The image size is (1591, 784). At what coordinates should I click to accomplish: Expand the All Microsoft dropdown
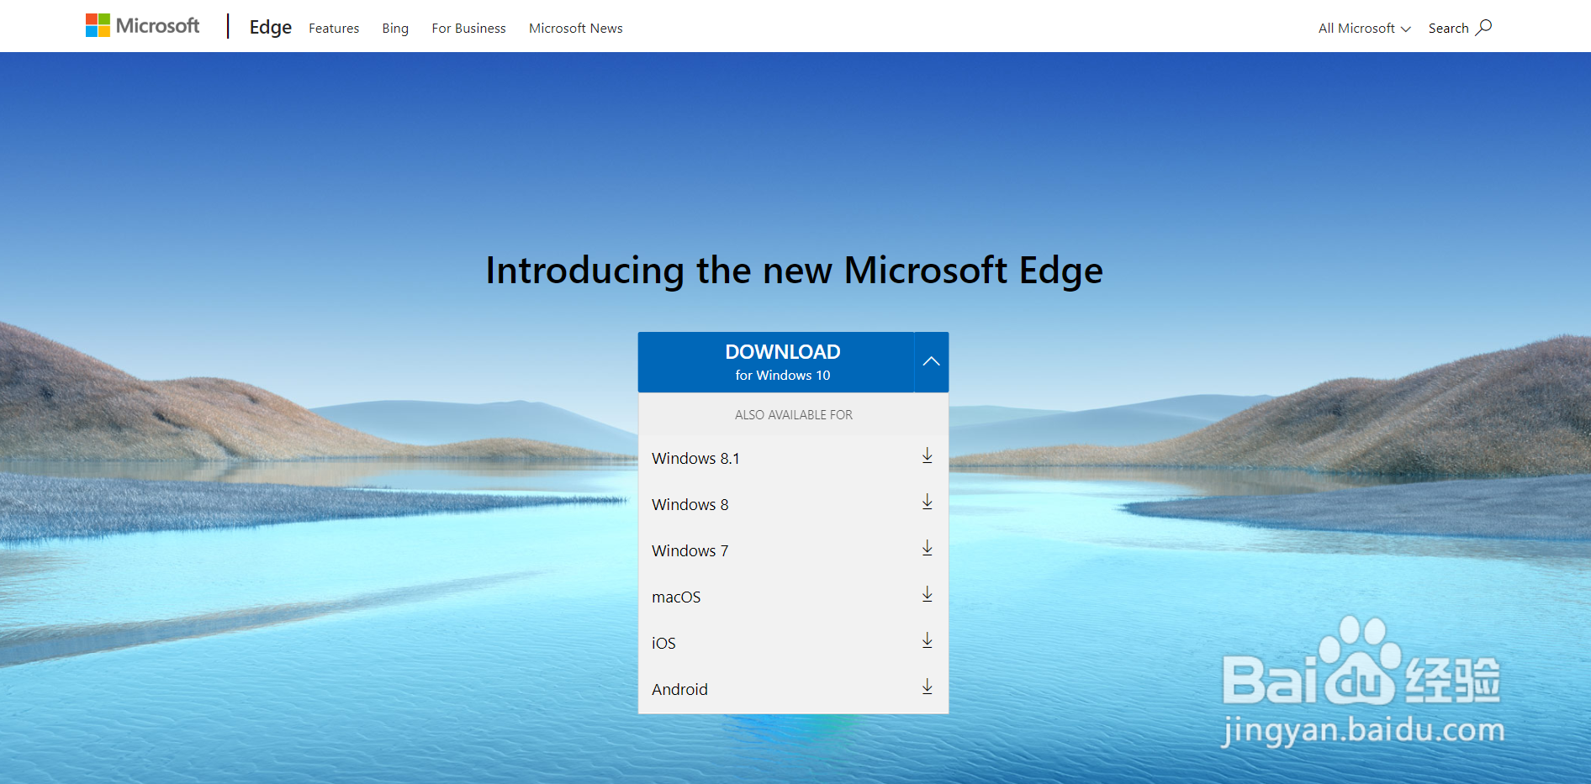pos(1364,29)
